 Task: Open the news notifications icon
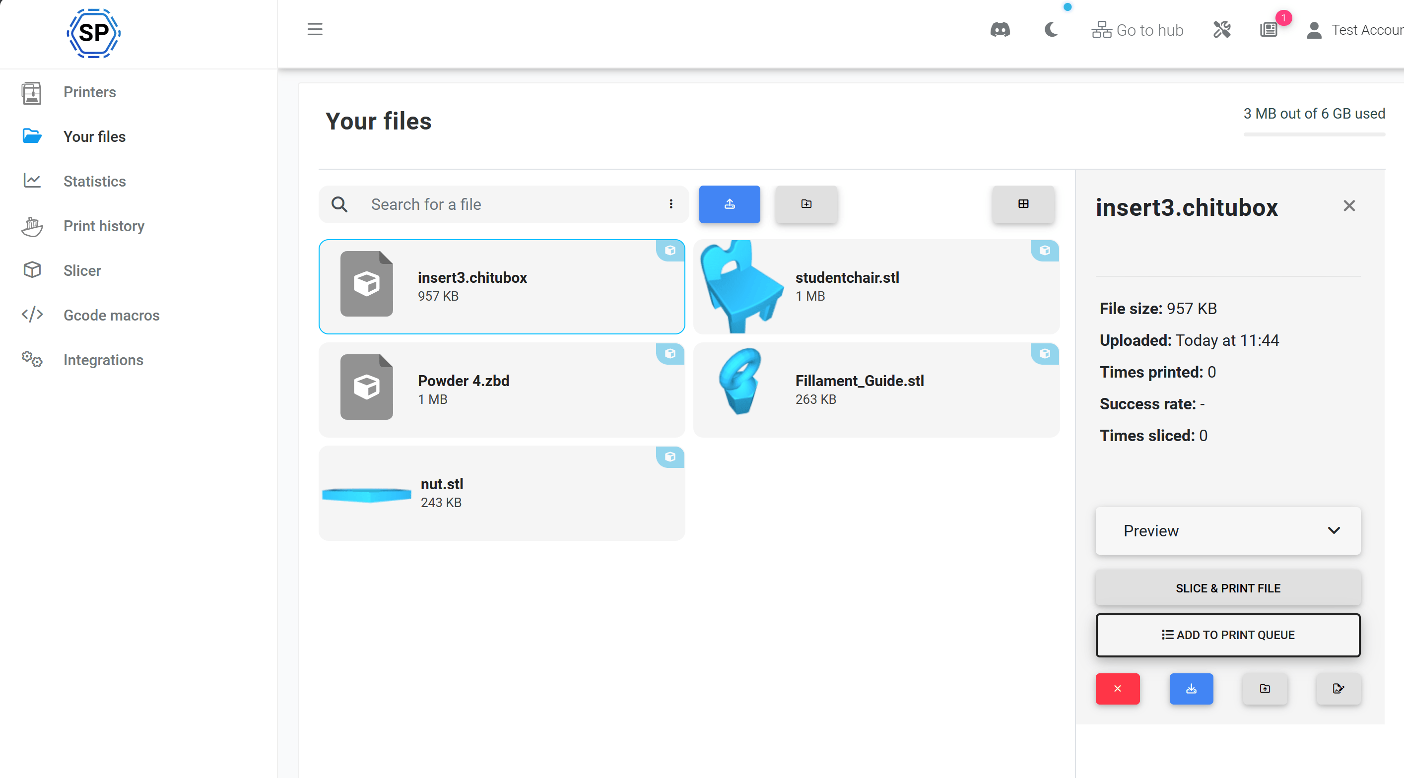point(1269,29)
